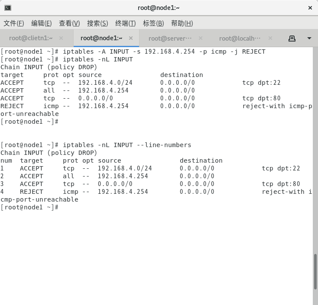Close the terminal window

coord(310,8)
